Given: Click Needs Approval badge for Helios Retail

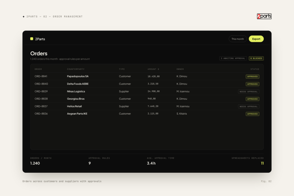Looking at the screenshot, I should 249,106.
